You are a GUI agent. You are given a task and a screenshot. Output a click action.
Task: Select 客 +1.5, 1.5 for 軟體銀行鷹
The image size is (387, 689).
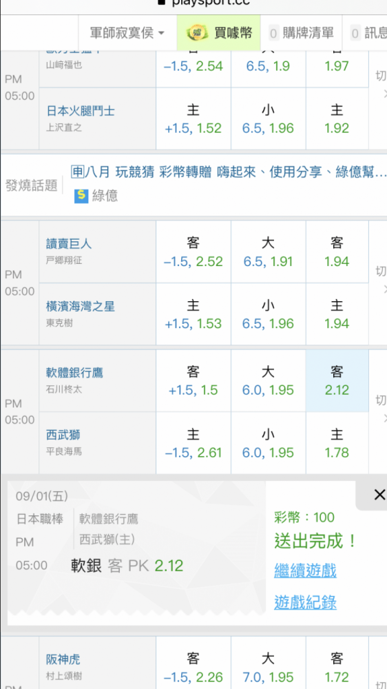[193, 380]
